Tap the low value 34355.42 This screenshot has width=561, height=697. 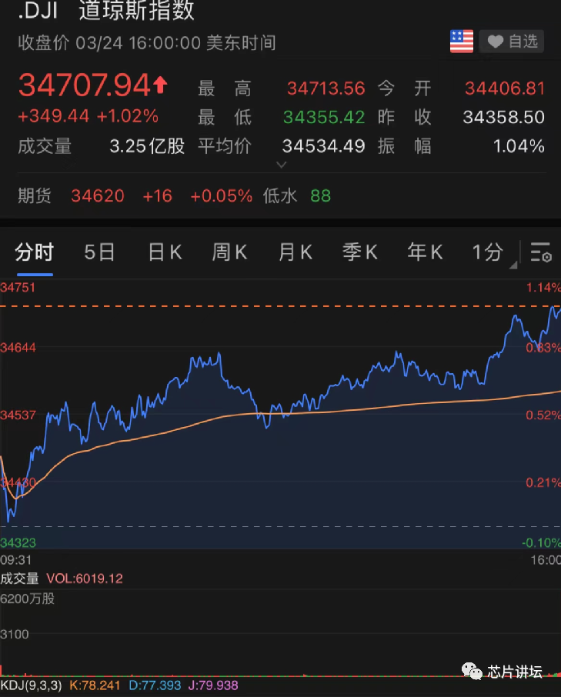pos(324,118)
